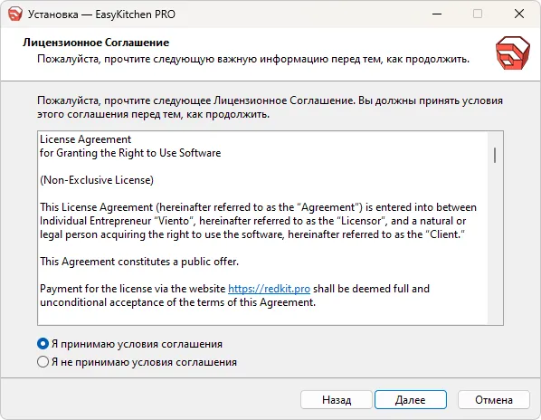Click "for Granting the Right to Use Software" line
Screen dimensions: 541x420
click(130, 153)
